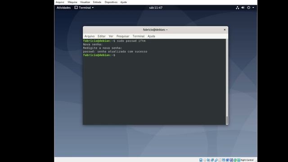Screen dimensions: 288x162
Task: Click the 'sudo passwd iftm' command text
Action: (x=131, y=41)
